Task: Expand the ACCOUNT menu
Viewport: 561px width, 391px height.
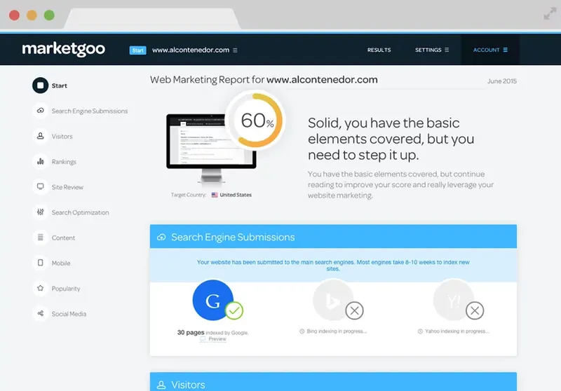Action: 490,50
